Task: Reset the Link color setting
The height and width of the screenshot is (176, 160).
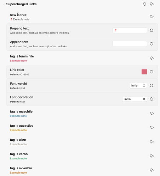Action: click(x=152, y=72)
